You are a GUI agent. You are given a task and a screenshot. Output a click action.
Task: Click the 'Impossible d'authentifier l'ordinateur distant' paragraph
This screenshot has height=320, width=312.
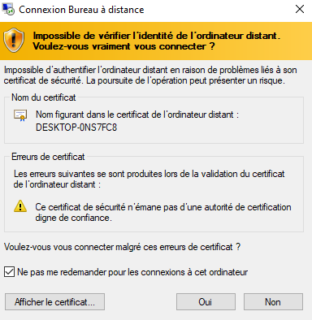pyautogui.click(x=150, y=76)
